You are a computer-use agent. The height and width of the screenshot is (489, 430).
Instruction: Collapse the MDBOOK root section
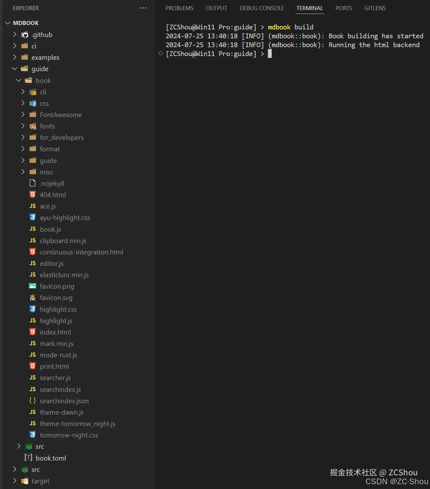click(x=8, y=23)
